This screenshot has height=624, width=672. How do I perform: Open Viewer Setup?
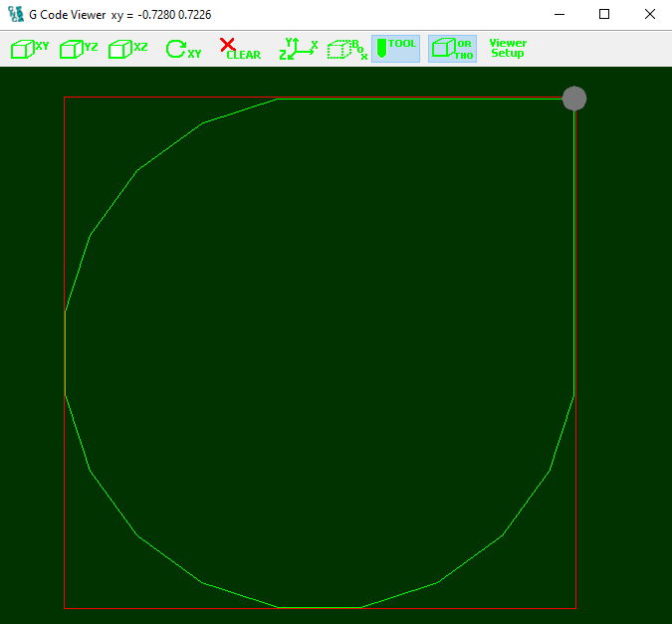(508, 49)
